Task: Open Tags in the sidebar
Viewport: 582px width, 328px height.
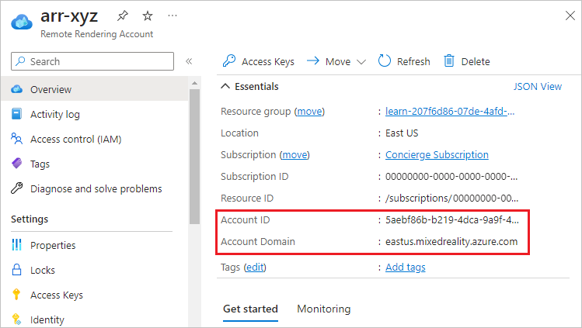Action: pos(40,164)
